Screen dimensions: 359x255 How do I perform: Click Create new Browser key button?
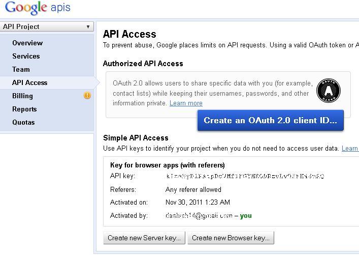tap(231, 238)
